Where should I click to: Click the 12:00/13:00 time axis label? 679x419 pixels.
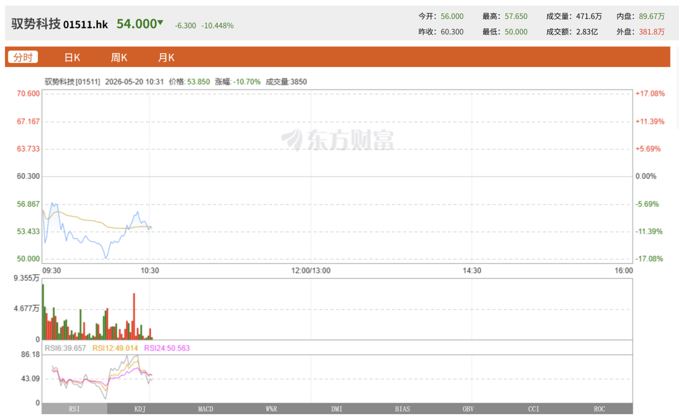click(x=311, y=271)
